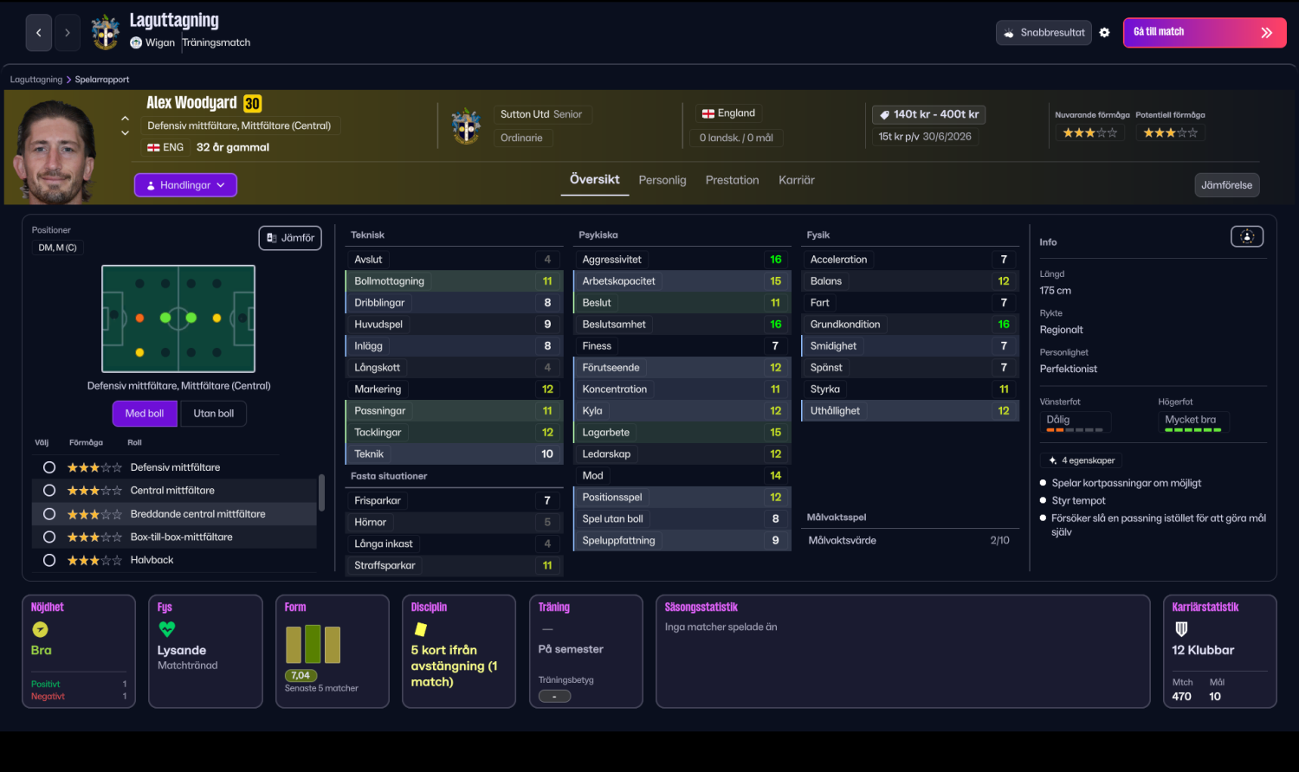This screenshot has width=1299, height=772.
Task: Click the back navigation arrow
Action: click(38, 33)
